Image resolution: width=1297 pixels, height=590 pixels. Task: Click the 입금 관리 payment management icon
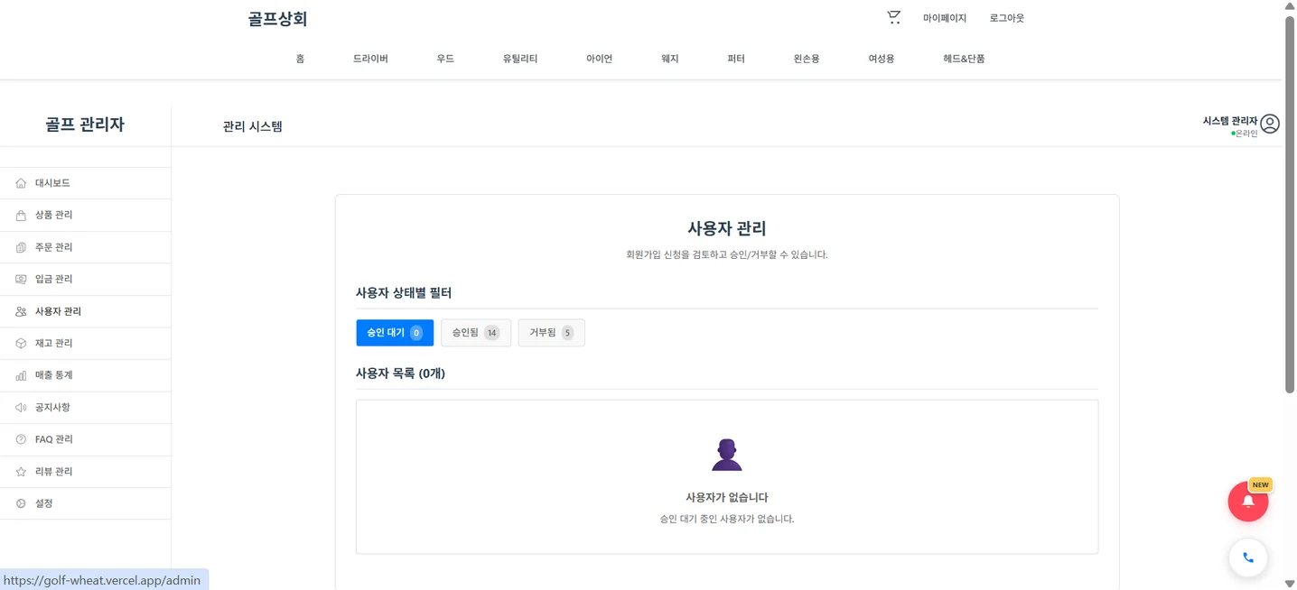tap(20, 279)
